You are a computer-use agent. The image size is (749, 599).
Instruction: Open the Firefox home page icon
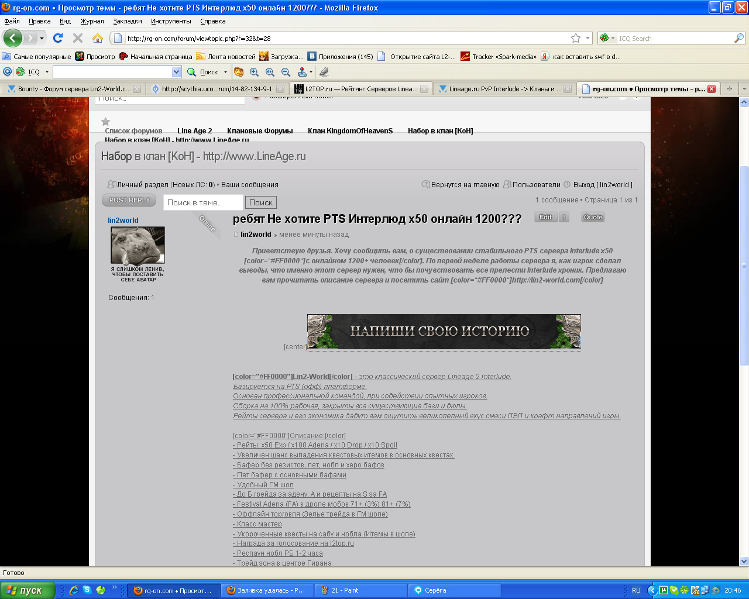pyautogui.click(x=98, y=38)
